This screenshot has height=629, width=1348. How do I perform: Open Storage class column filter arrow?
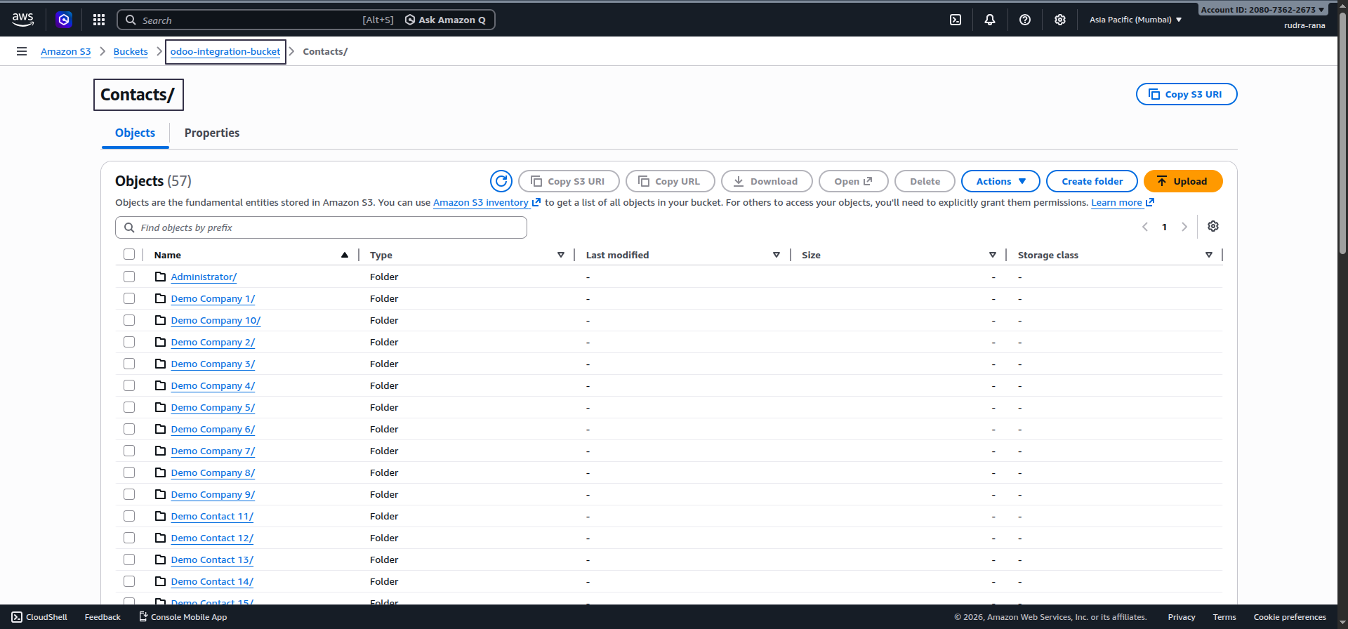pos(1209,255)
